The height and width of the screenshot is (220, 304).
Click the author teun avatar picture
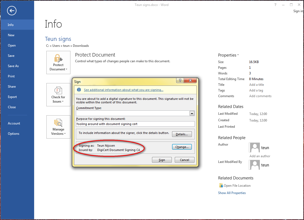(x=254, y=148)
